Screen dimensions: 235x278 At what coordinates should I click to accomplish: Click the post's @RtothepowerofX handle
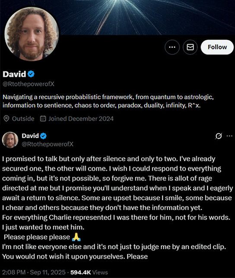[x=48, y=144]
